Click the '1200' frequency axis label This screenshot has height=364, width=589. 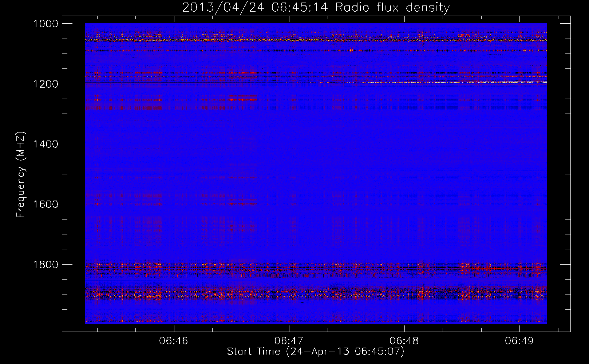(46, 84)
